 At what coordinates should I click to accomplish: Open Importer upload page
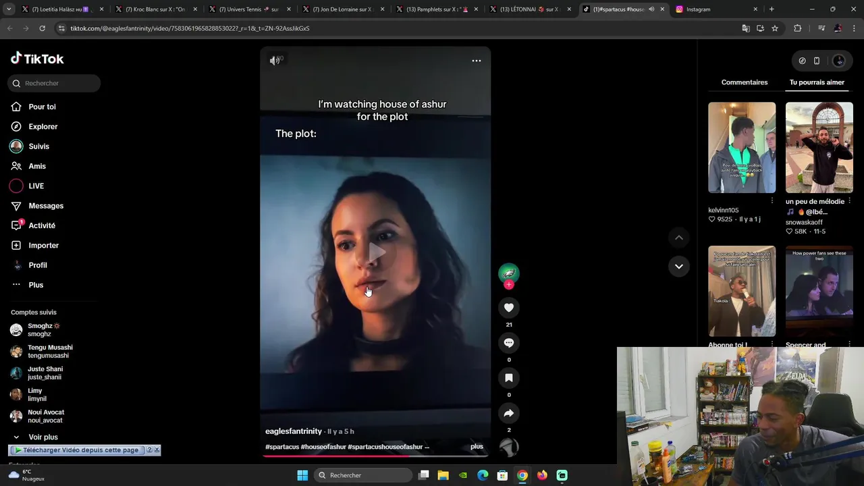click(44, 245)
